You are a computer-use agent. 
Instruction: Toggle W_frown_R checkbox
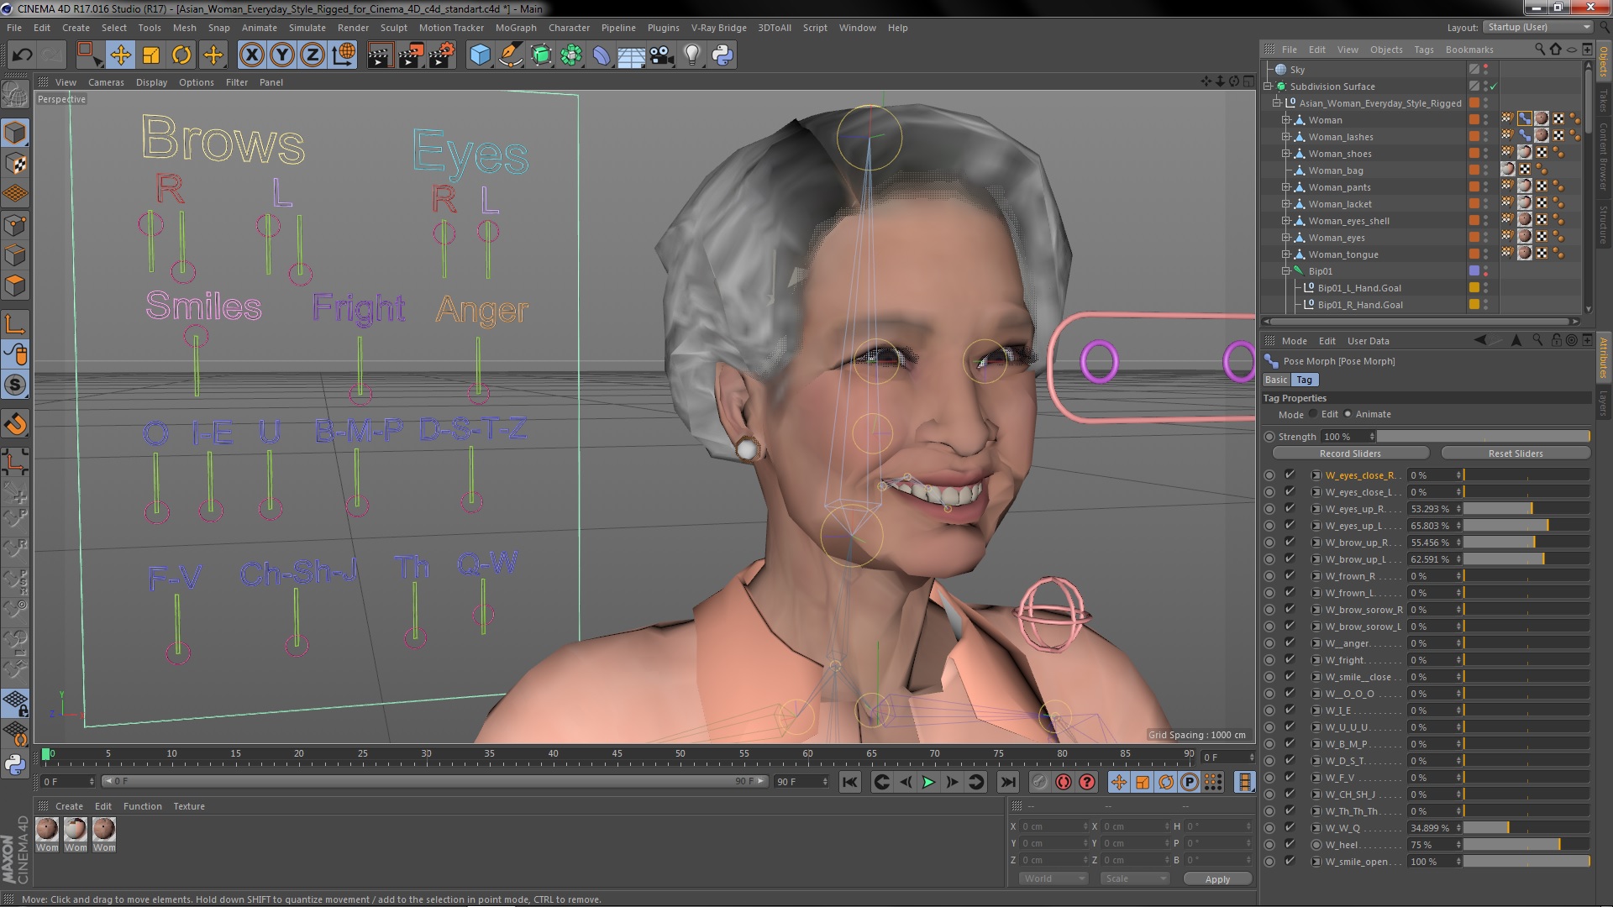1290,576
